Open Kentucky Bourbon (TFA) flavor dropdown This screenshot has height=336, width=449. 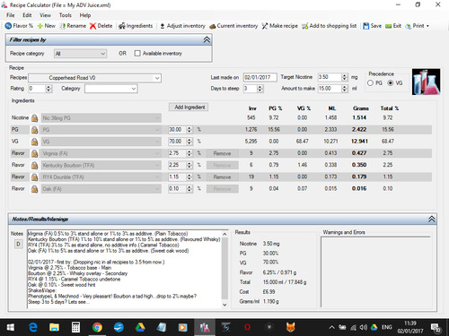(101, 165)
